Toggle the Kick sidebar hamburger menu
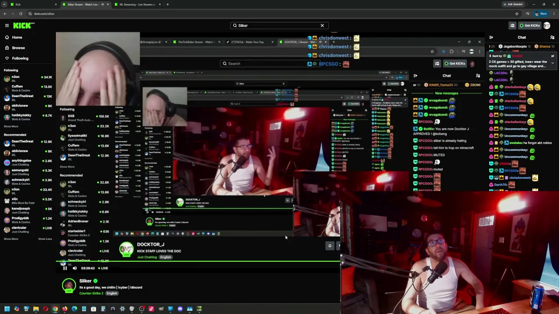The width and height of the screenshot is (559, 314). [7, 25]
